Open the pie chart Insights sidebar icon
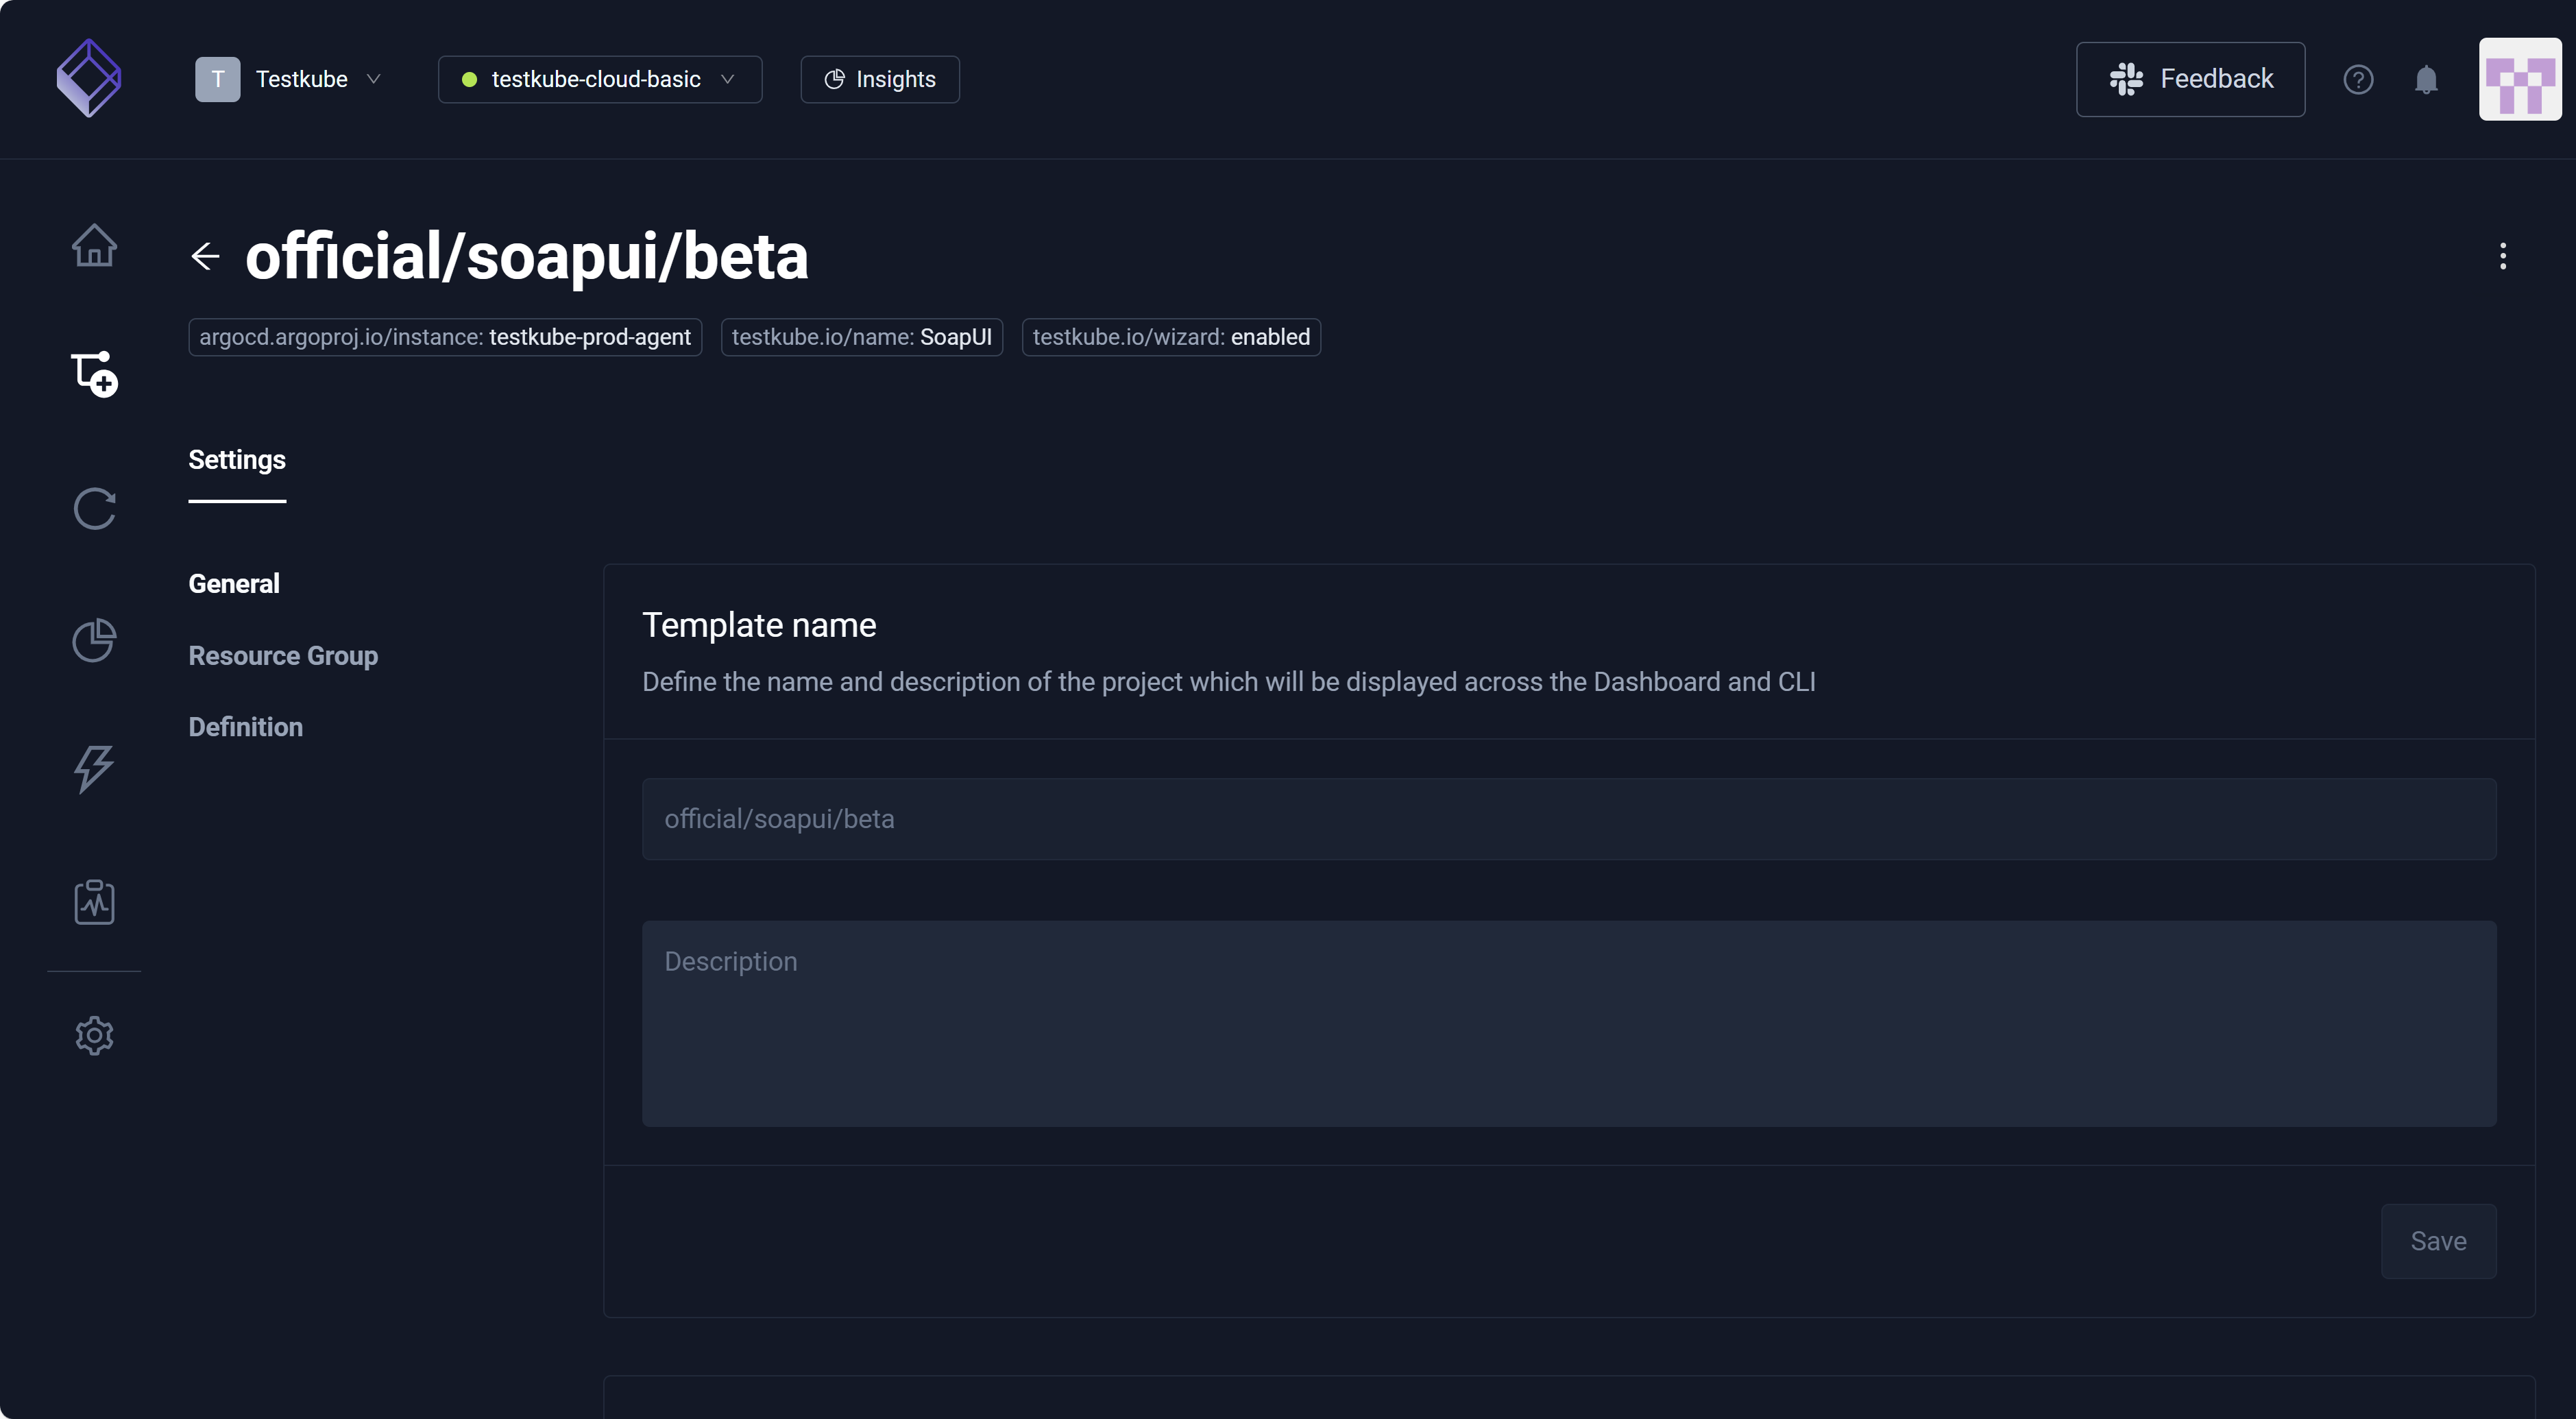 pos(94,640)
